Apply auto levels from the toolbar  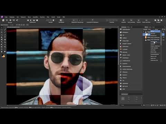pos(28,20)
